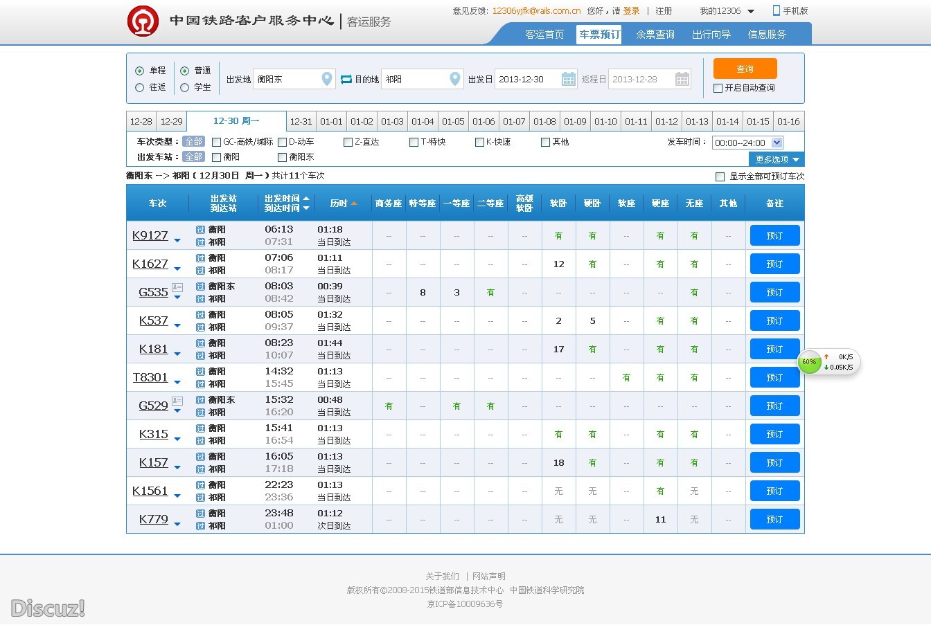Viewport: 931px width, 625px height.
Task: Open 余票查询 nav tab
Action: click(655, 34)
